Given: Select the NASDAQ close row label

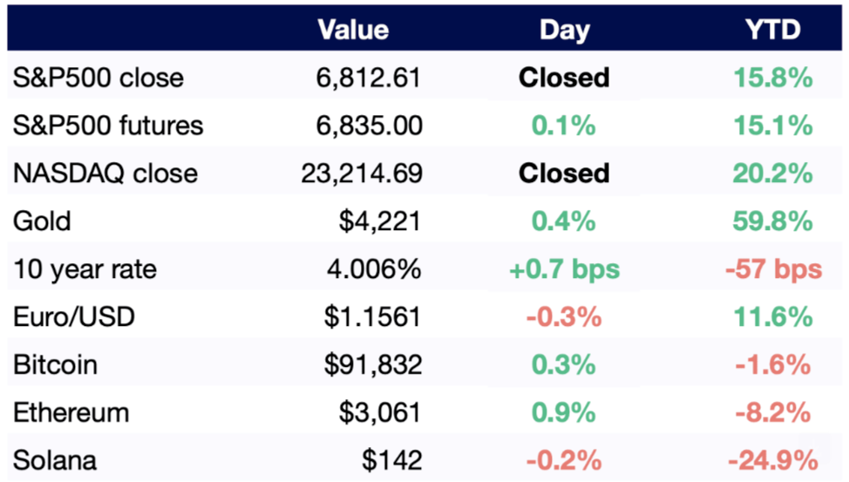Looking at the screenshot, I should coord(105,173).
